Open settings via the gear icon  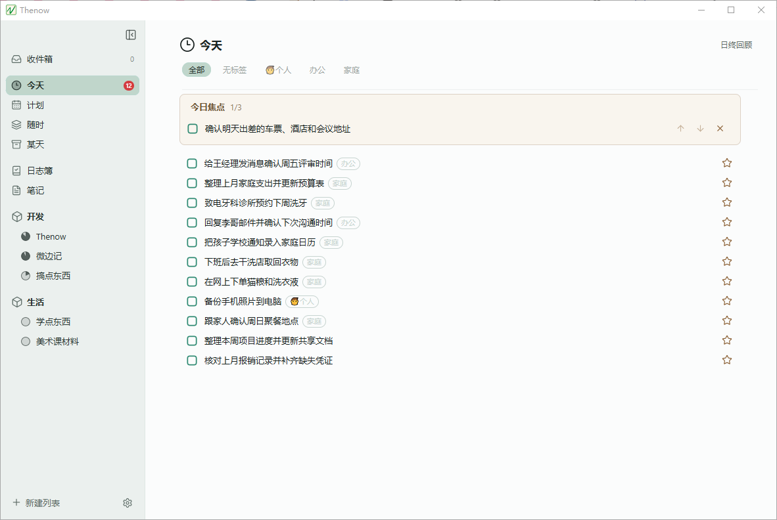[128, 503]
